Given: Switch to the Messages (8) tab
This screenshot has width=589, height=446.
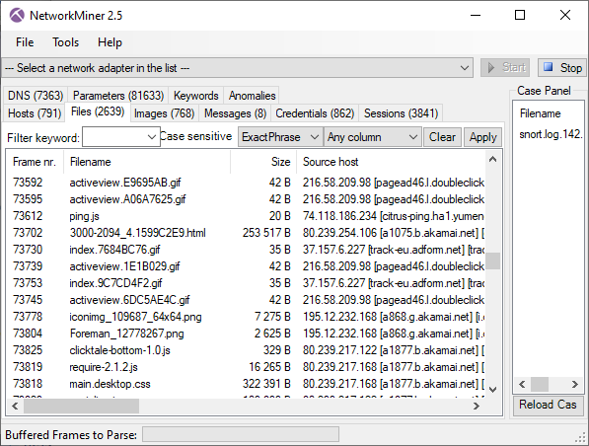Looking at the screenshot, I should coord(235,113).
